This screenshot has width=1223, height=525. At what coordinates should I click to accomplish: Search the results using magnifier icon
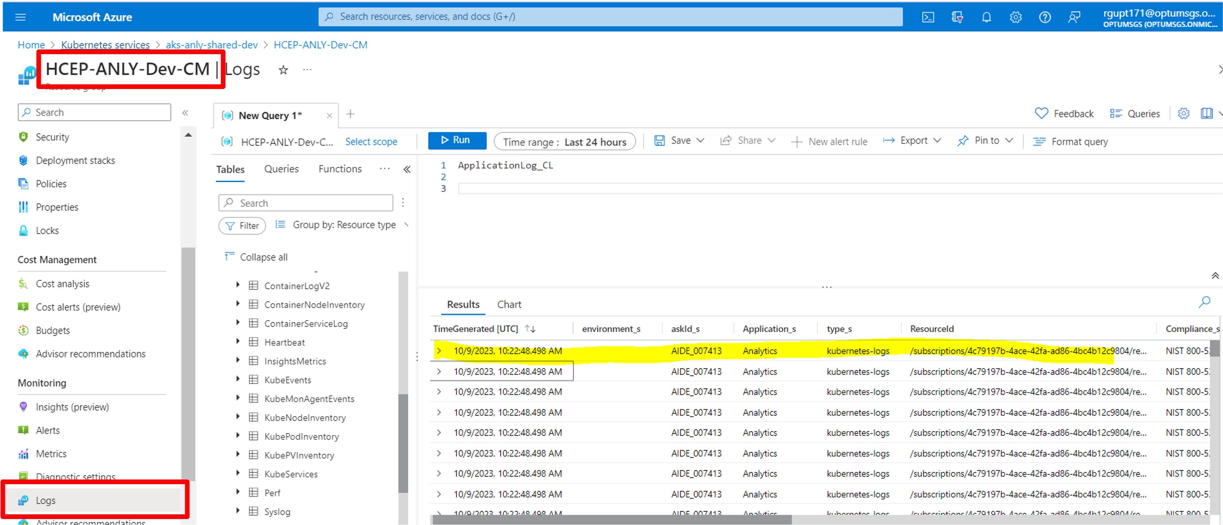click(1204, 302)
